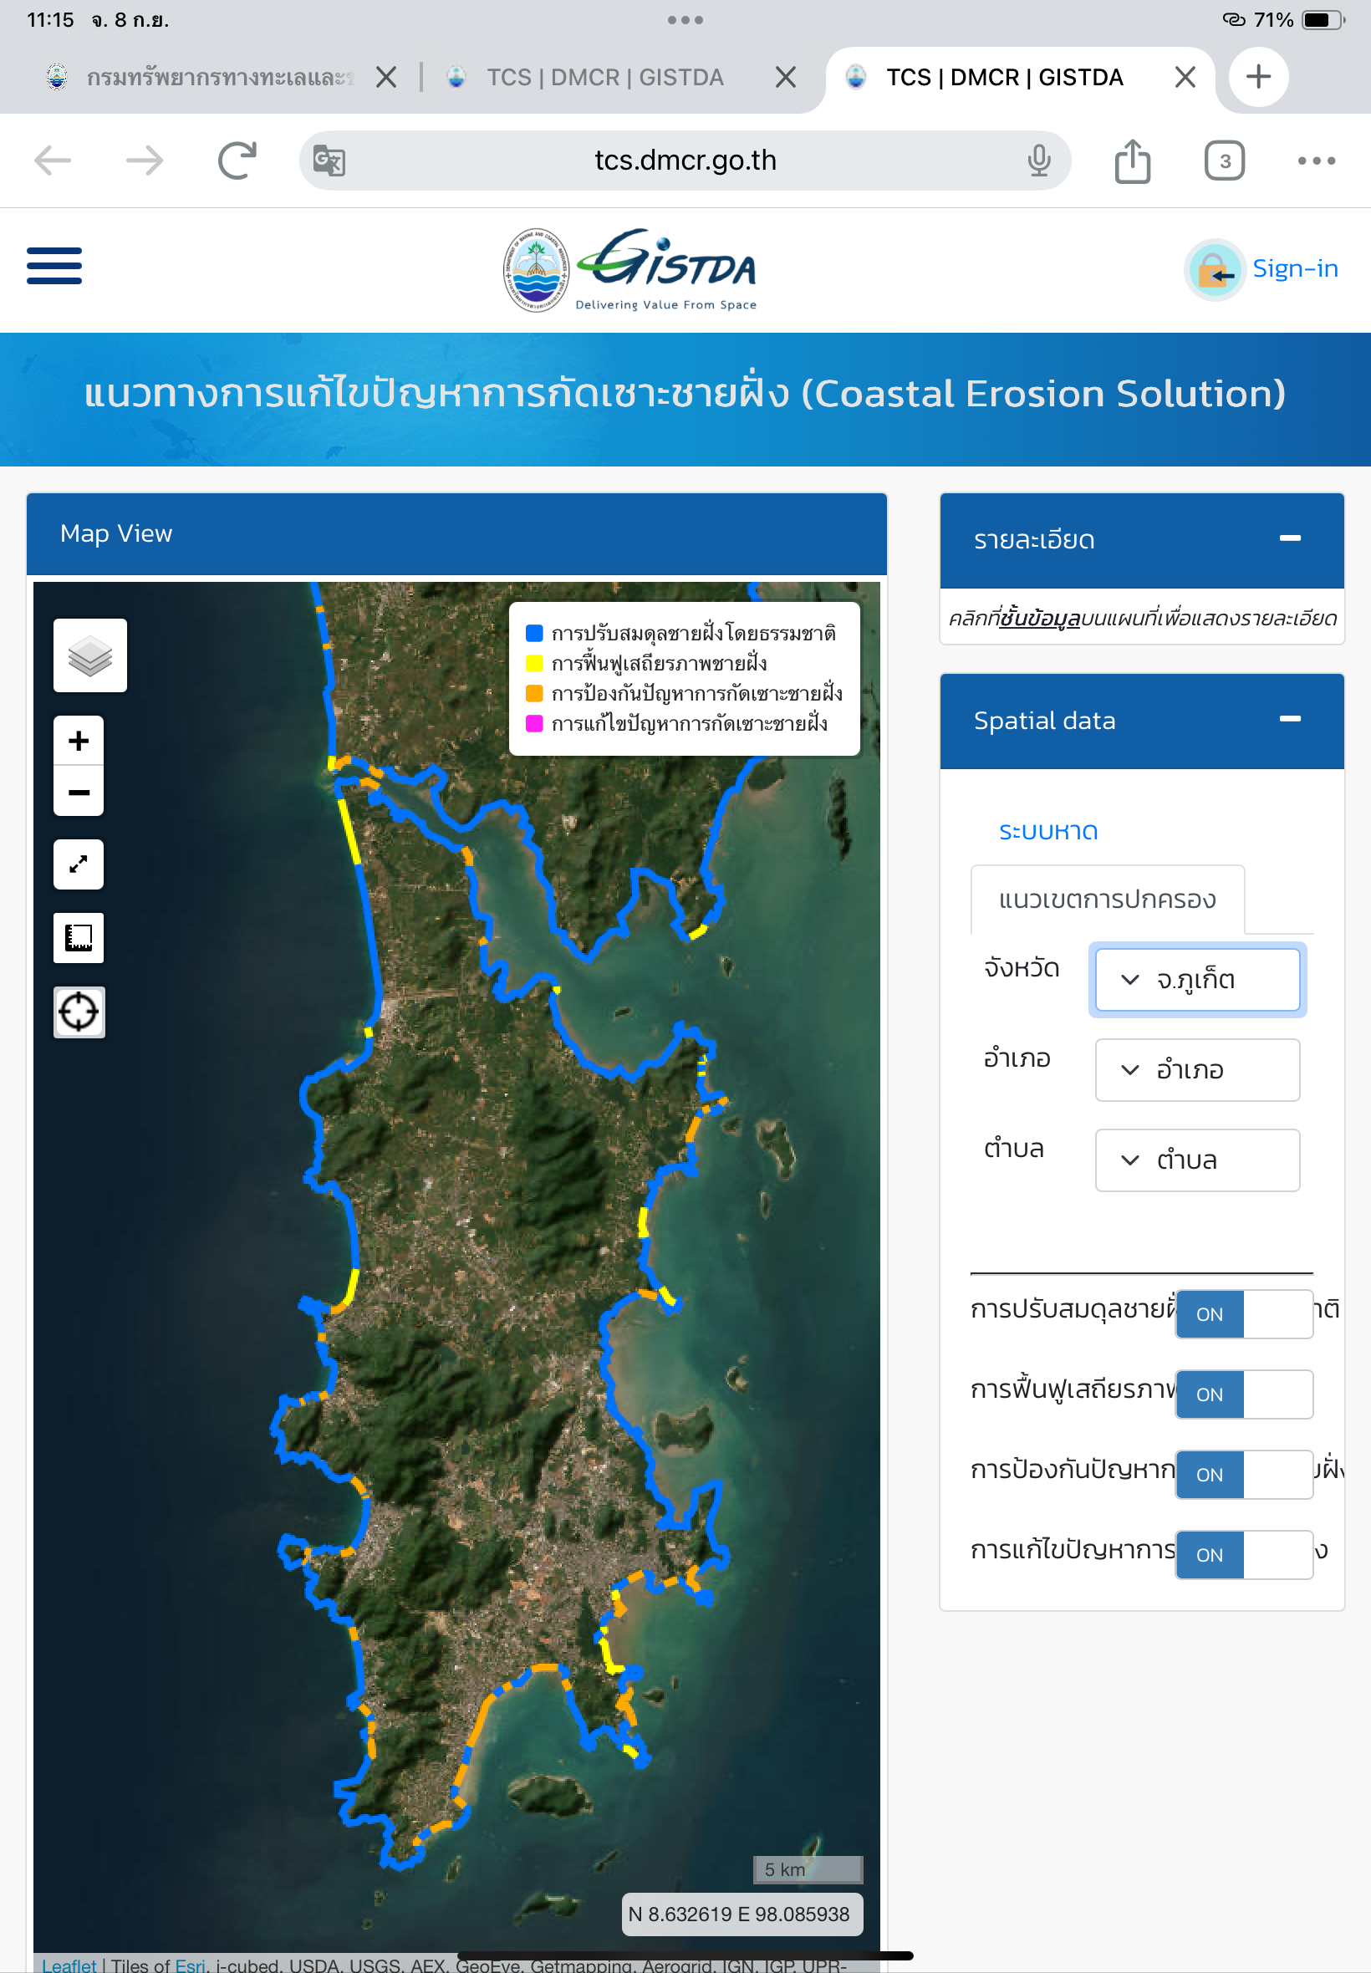
Task: Tap the browser share icon
Action: (1131, 161)
